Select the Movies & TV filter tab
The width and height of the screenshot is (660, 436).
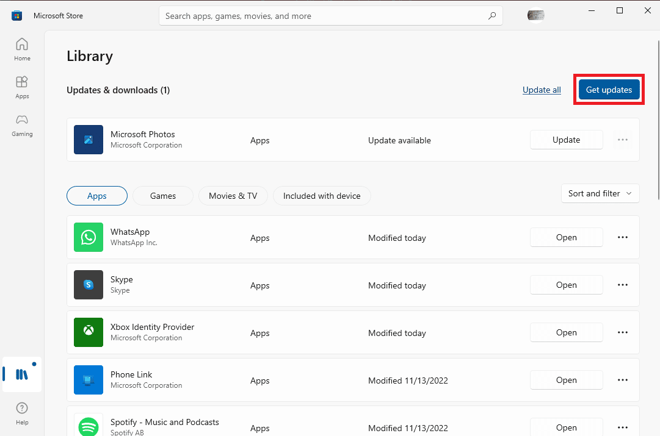pyautogui.click(x=233, y=196)
